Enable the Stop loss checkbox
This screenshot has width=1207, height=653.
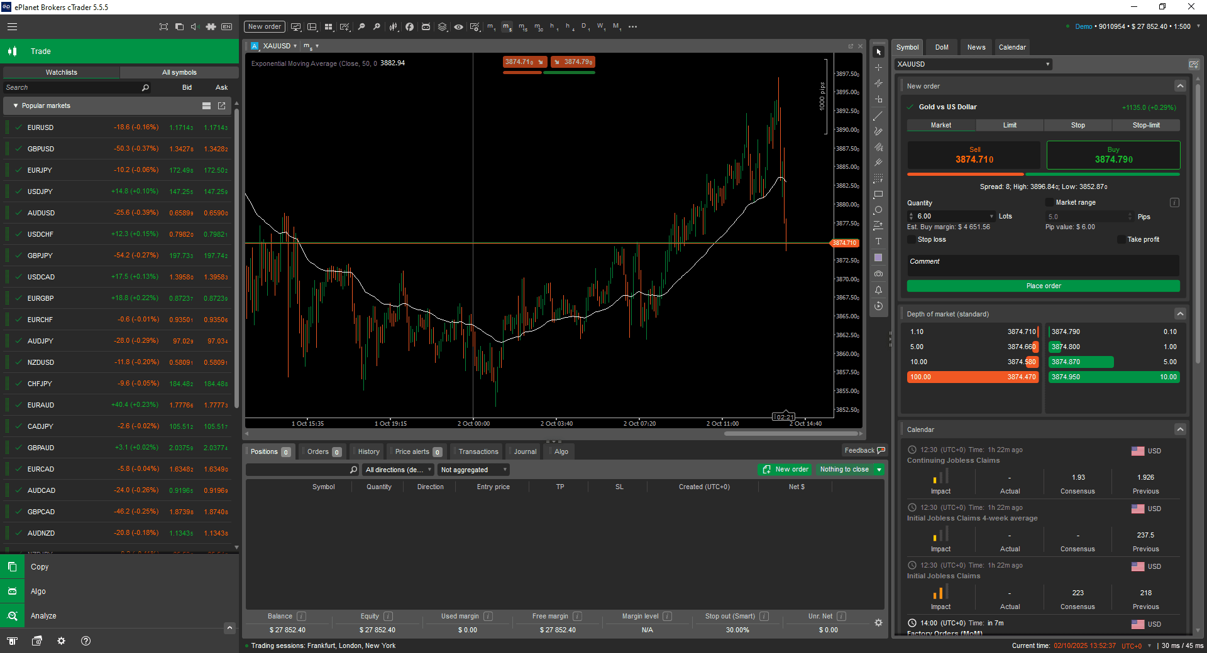(x=912, y=240)
